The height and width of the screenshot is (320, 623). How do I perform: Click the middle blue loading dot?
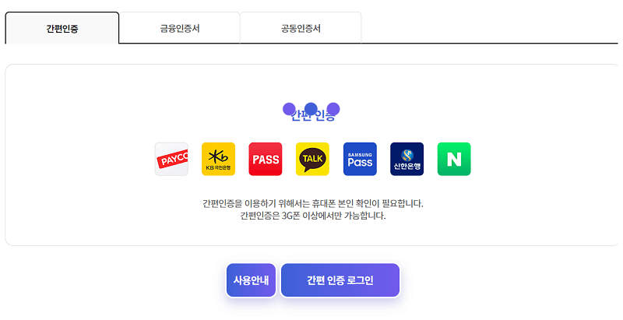click(311, 109)
